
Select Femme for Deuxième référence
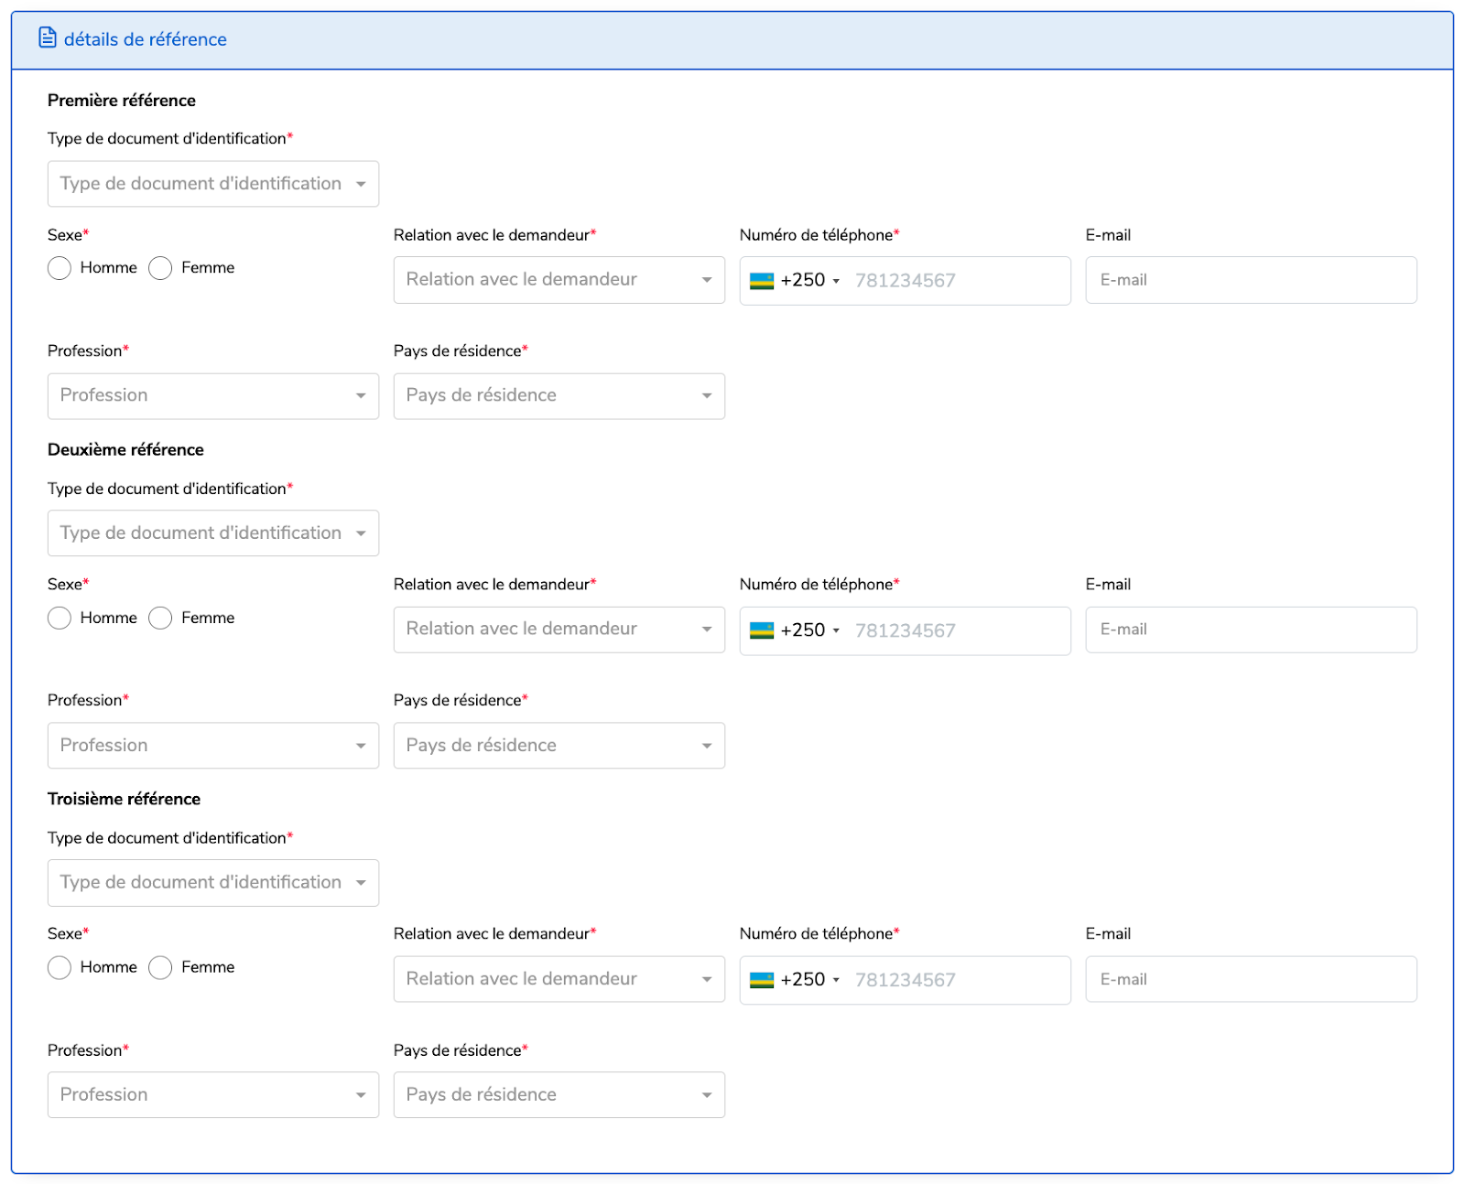tap(160, 618)
